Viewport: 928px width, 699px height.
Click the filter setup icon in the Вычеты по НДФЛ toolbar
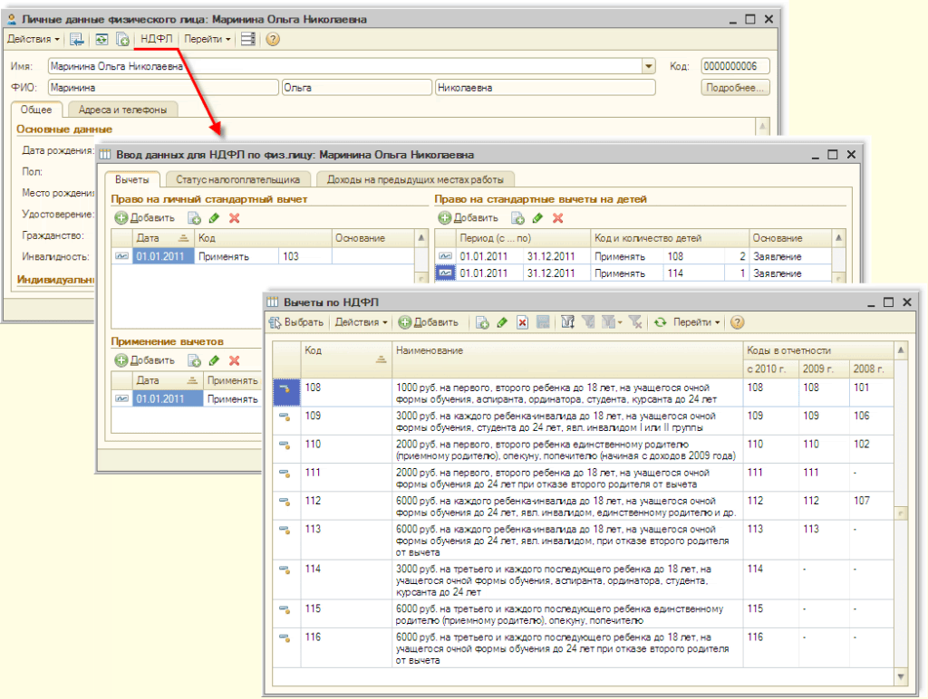[567, 322]
